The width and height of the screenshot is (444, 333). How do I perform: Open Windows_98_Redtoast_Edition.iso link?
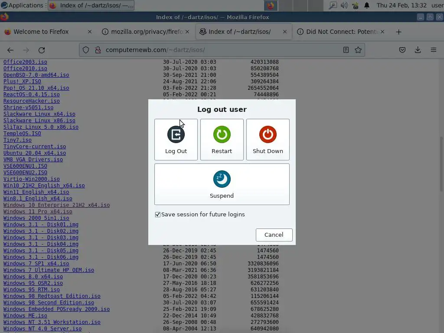point(52,297)
